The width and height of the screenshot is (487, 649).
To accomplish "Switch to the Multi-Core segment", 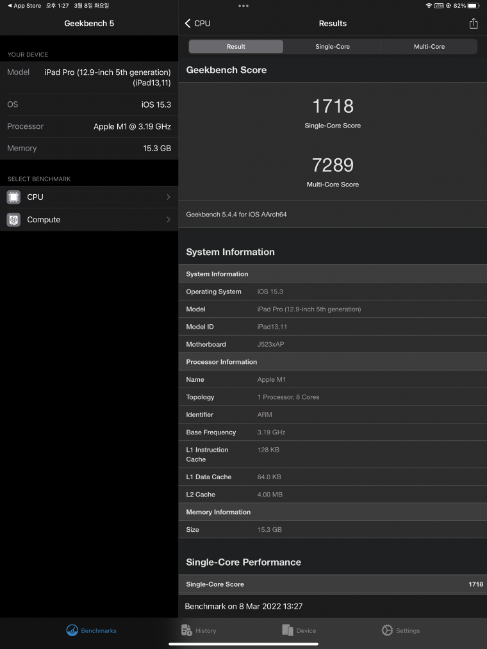I will click(x=429, y=47).
